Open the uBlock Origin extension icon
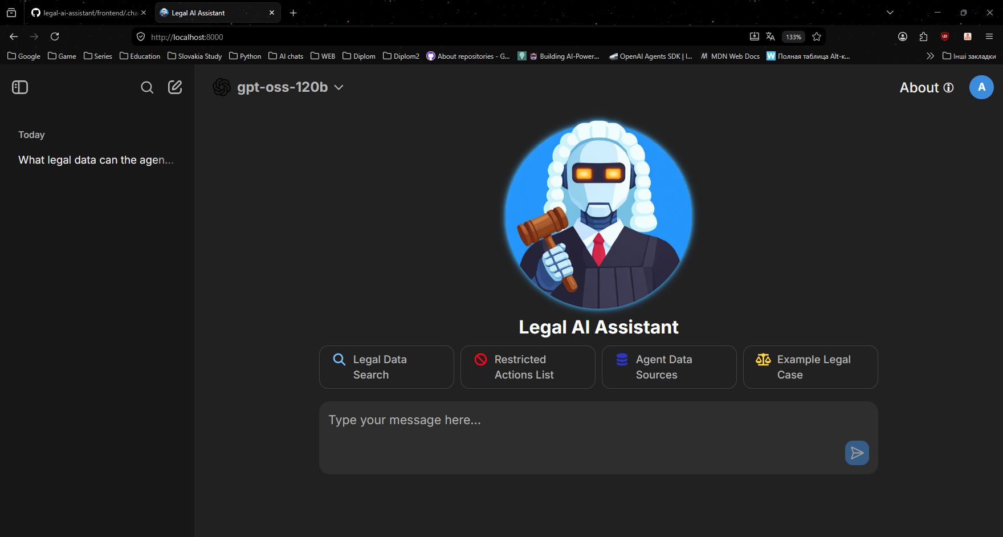The height and width of the screenshot is (537, 1003). pyautogui.click(x=945, y=36)
